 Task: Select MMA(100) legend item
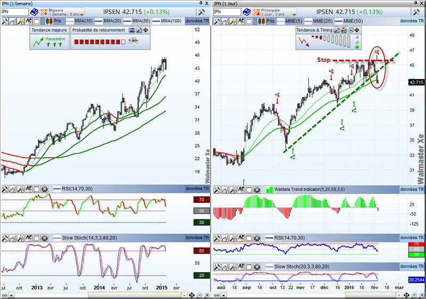(167, 21)
